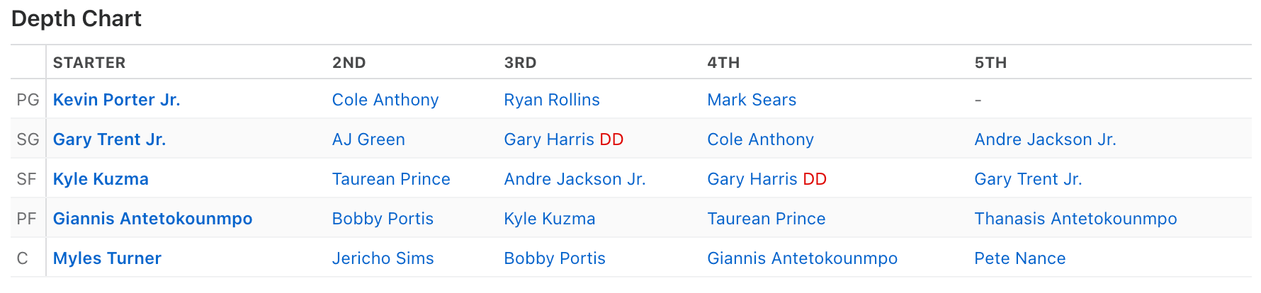Click Myles Turner starter link
This screenshot has height=293, width=1261.
[x=107, y=258]
